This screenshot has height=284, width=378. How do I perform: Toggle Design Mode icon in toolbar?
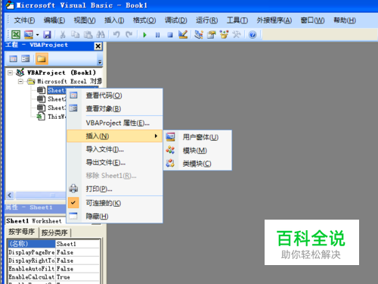click(x=183, y=34)
